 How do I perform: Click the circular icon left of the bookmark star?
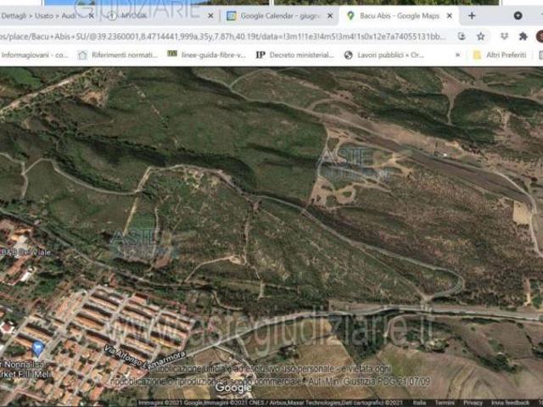coord(462,36)
